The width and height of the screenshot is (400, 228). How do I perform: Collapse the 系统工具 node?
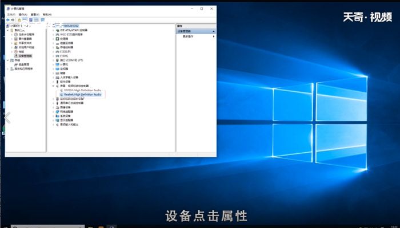[7, 30]
